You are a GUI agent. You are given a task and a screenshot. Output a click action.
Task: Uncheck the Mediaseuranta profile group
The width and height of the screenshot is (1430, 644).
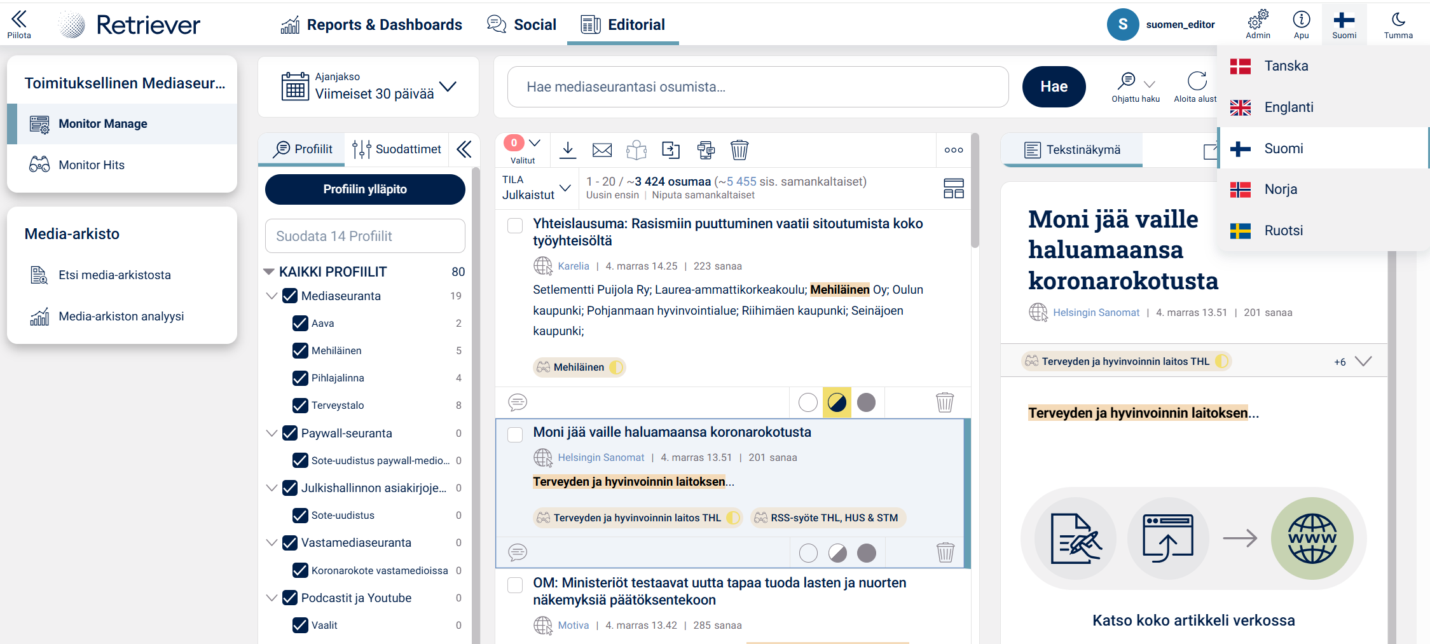point(290,296)
